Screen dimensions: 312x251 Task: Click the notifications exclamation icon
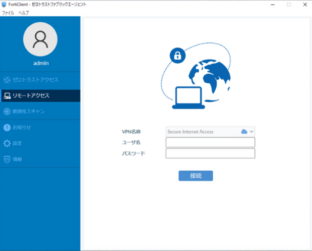7,127
